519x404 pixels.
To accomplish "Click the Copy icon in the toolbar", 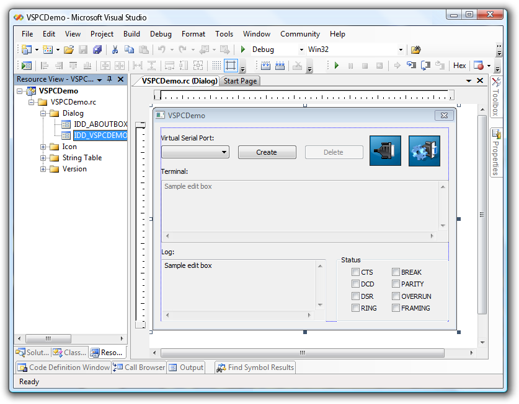I will click(x=131, y=49).
